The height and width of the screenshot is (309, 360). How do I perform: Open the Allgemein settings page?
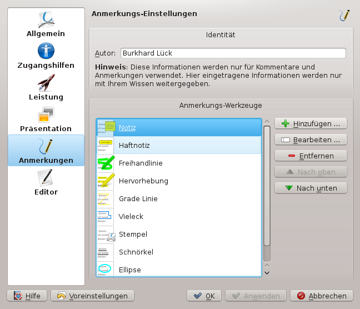pos(46,24)
